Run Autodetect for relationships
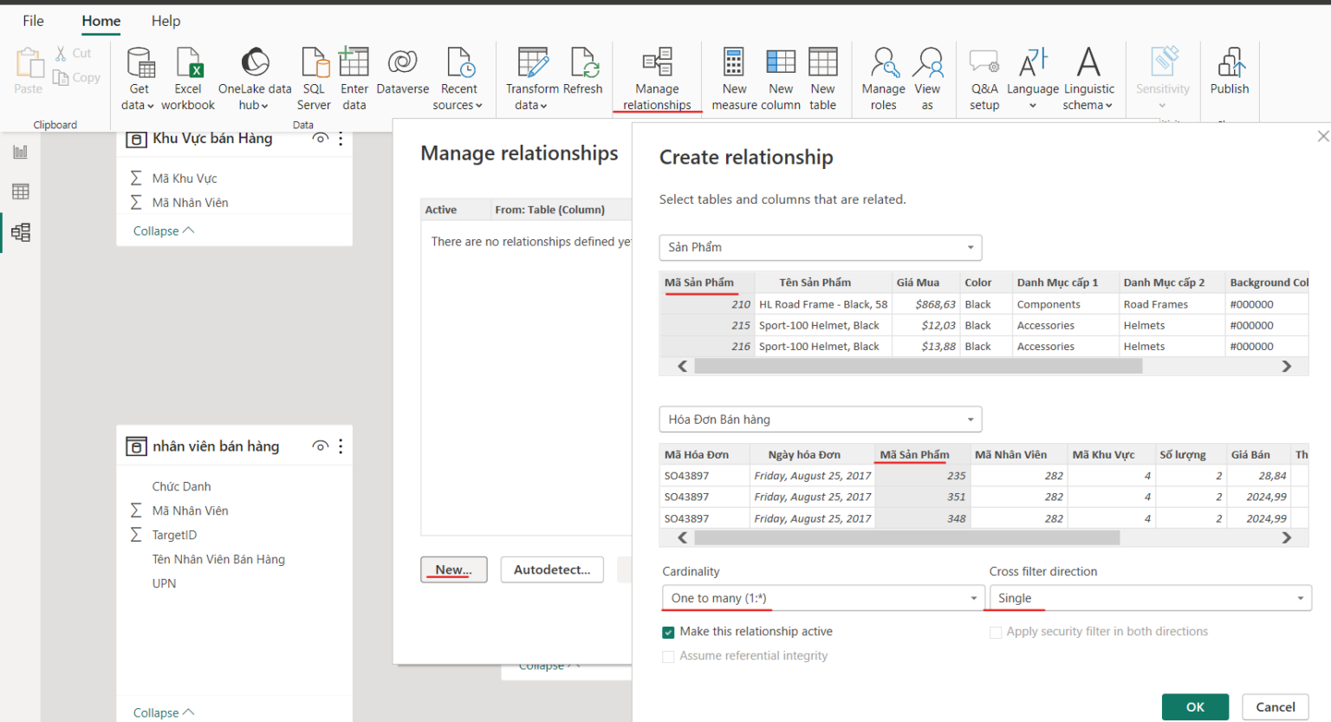This screenshot has height=722, width=1331. (x=552, y=569)
